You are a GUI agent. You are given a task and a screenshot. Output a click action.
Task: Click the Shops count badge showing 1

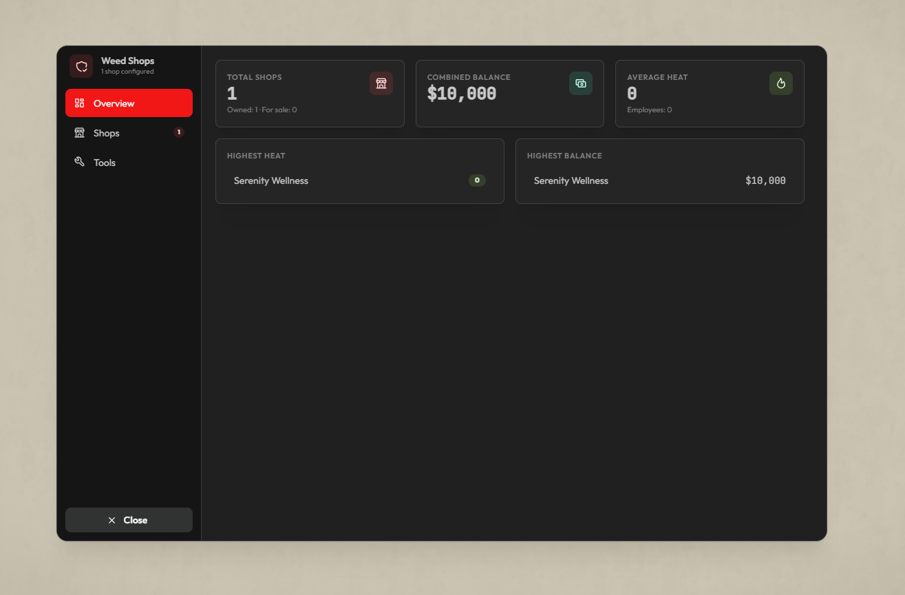[x=179, y=132]
